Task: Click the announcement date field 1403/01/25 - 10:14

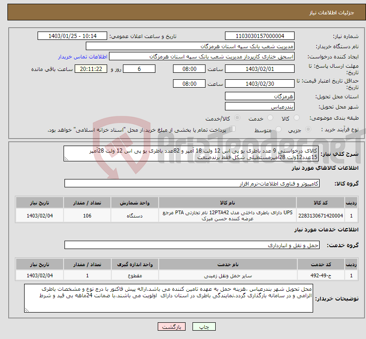Action: (72, 36)
